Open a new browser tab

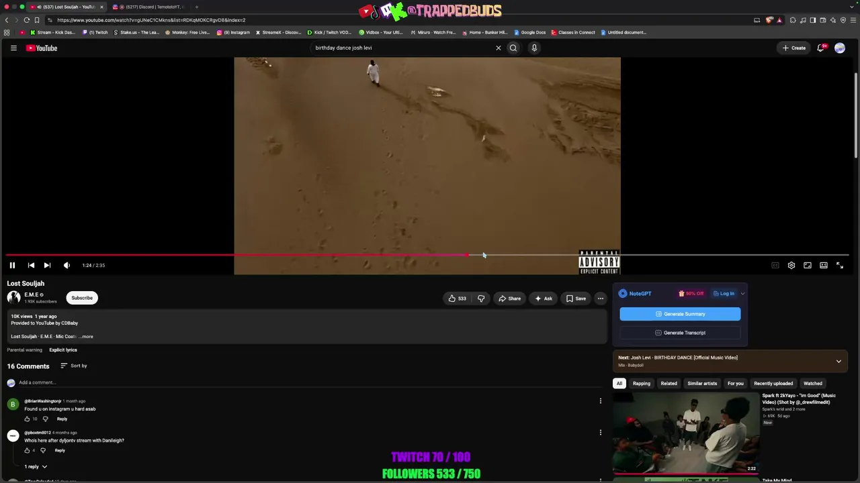tap(197, 7)
